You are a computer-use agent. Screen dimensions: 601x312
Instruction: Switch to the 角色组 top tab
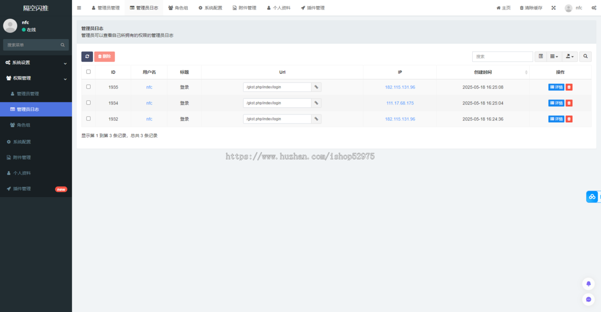click(x=178, y=8)
